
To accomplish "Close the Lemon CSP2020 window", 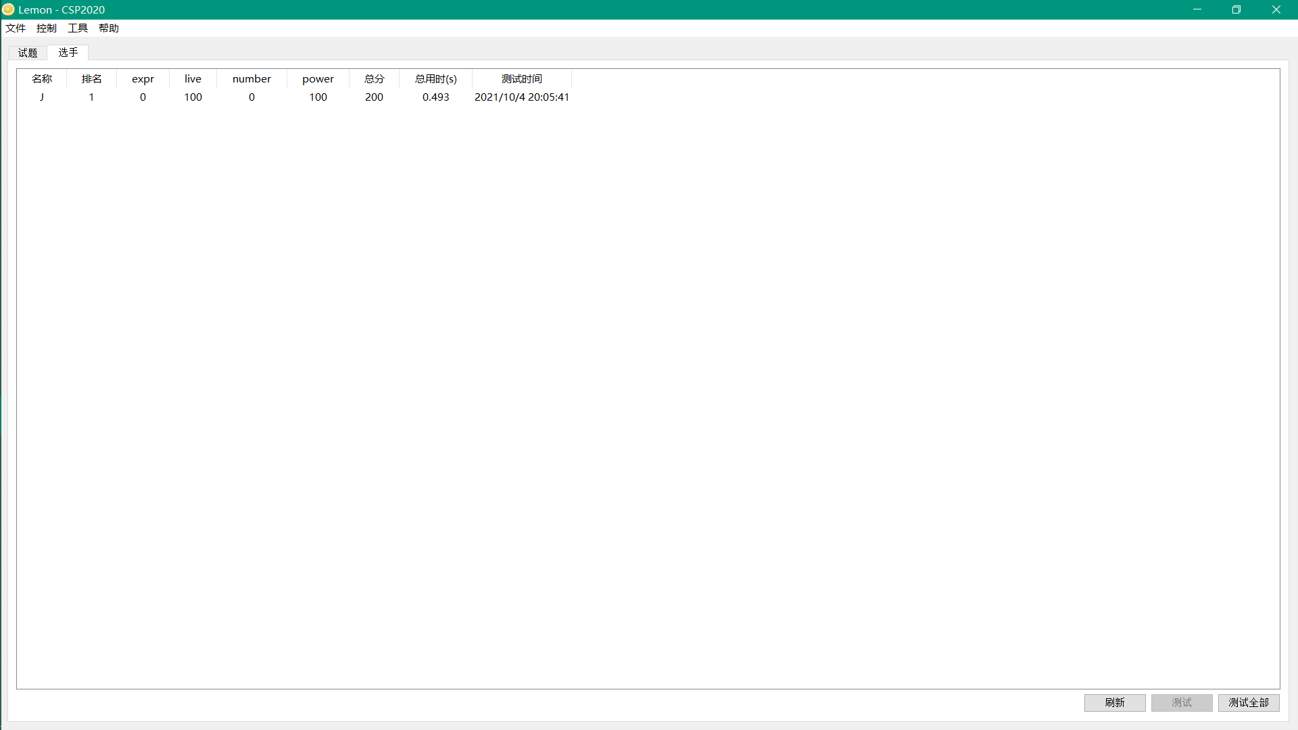I will [x=1276, y=9].
